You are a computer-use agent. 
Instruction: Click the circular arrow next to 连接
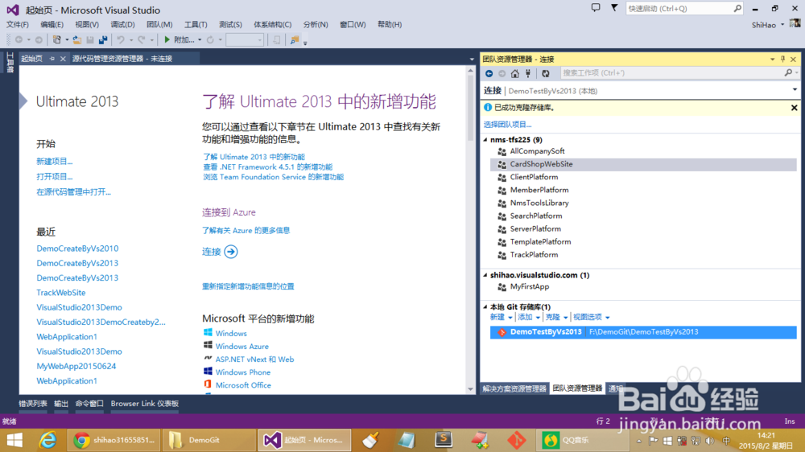231,252
